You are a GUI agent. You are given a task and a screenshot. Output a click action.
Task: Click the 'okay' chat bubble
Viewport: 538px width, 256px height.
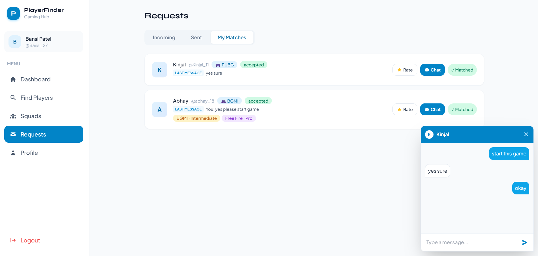(520, 188)
